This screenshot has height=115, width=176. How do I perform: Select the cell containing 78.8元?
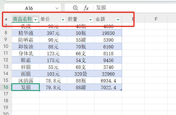[53, 80]
